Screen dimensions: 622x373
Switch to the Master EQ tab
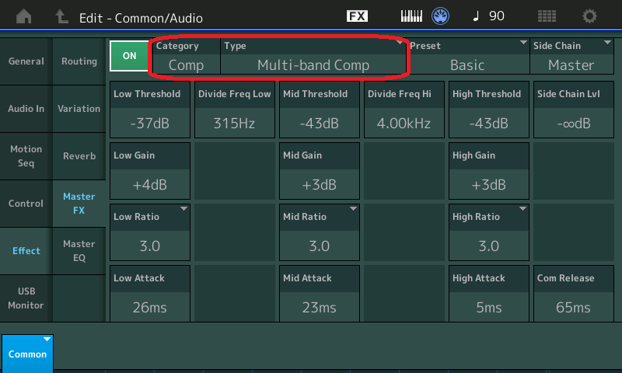coord(79,250)
